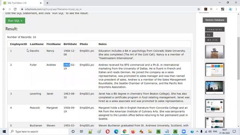
Task: Click the Windows taskbar search box
Action: 39,132
